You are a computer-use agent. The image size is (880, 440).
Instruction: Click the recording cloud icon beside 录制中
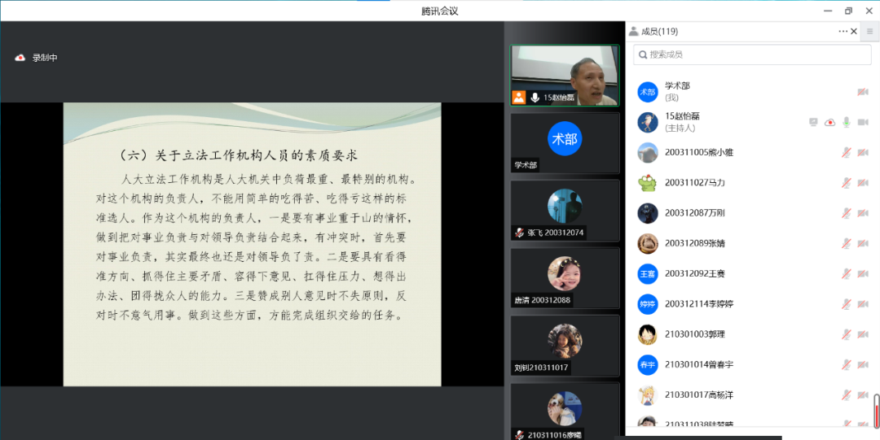tap(20, 58)
